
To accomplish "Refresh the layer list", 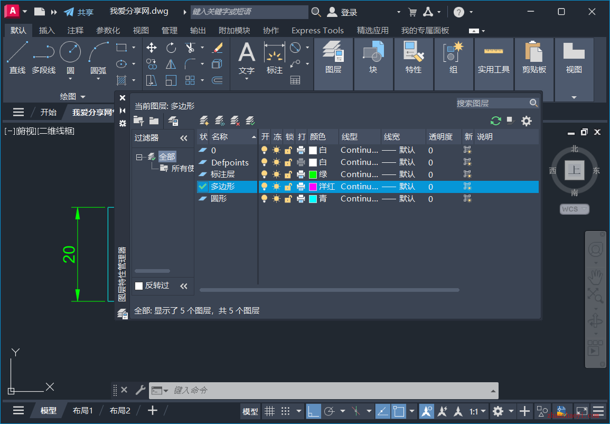I will [495, 121].
